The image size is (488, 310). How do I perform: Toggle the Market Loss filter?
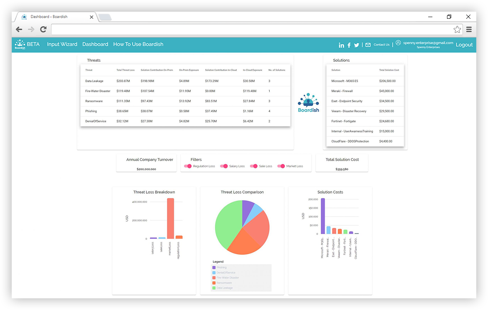(x=281, y=166)
